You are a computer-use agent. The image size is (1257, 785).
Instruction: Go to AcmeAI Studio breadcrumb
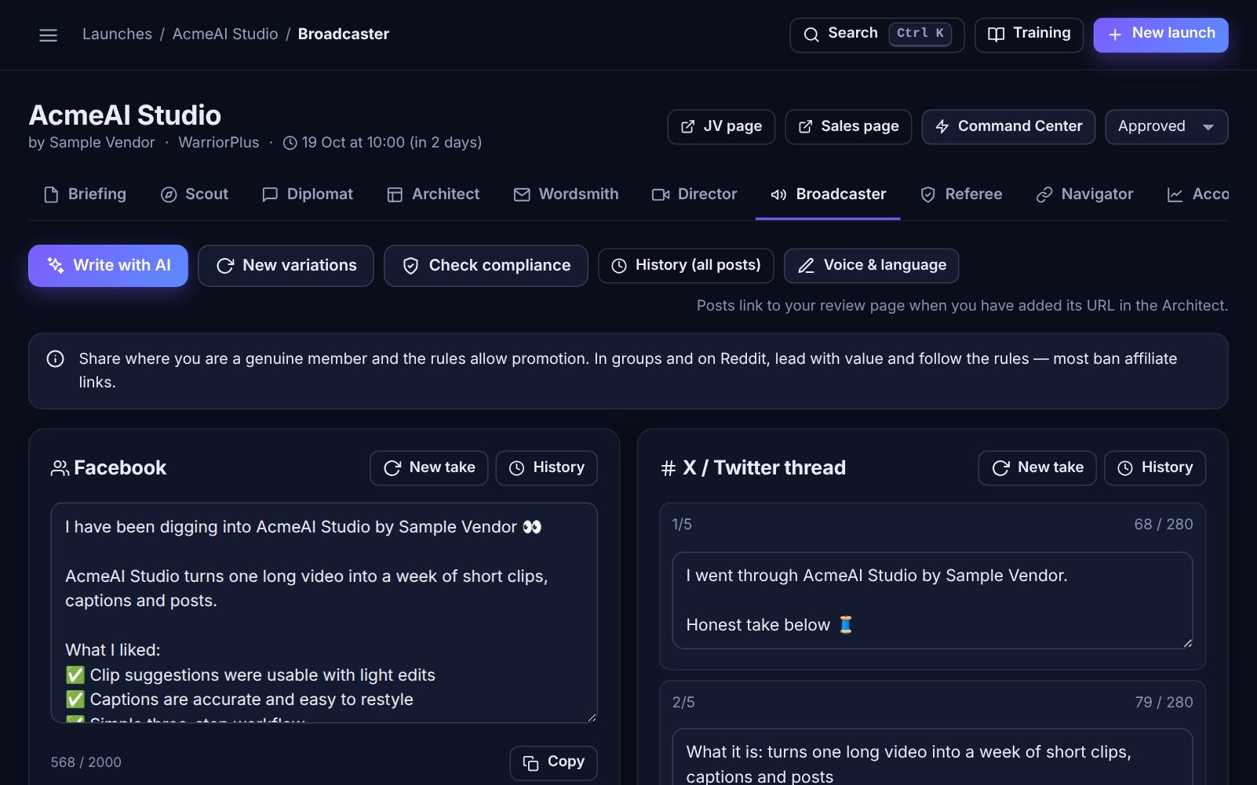tap(225, 35)
